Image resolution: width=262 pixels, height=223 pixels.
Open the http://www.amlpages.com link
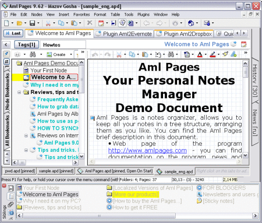click(x=147, y=150)
